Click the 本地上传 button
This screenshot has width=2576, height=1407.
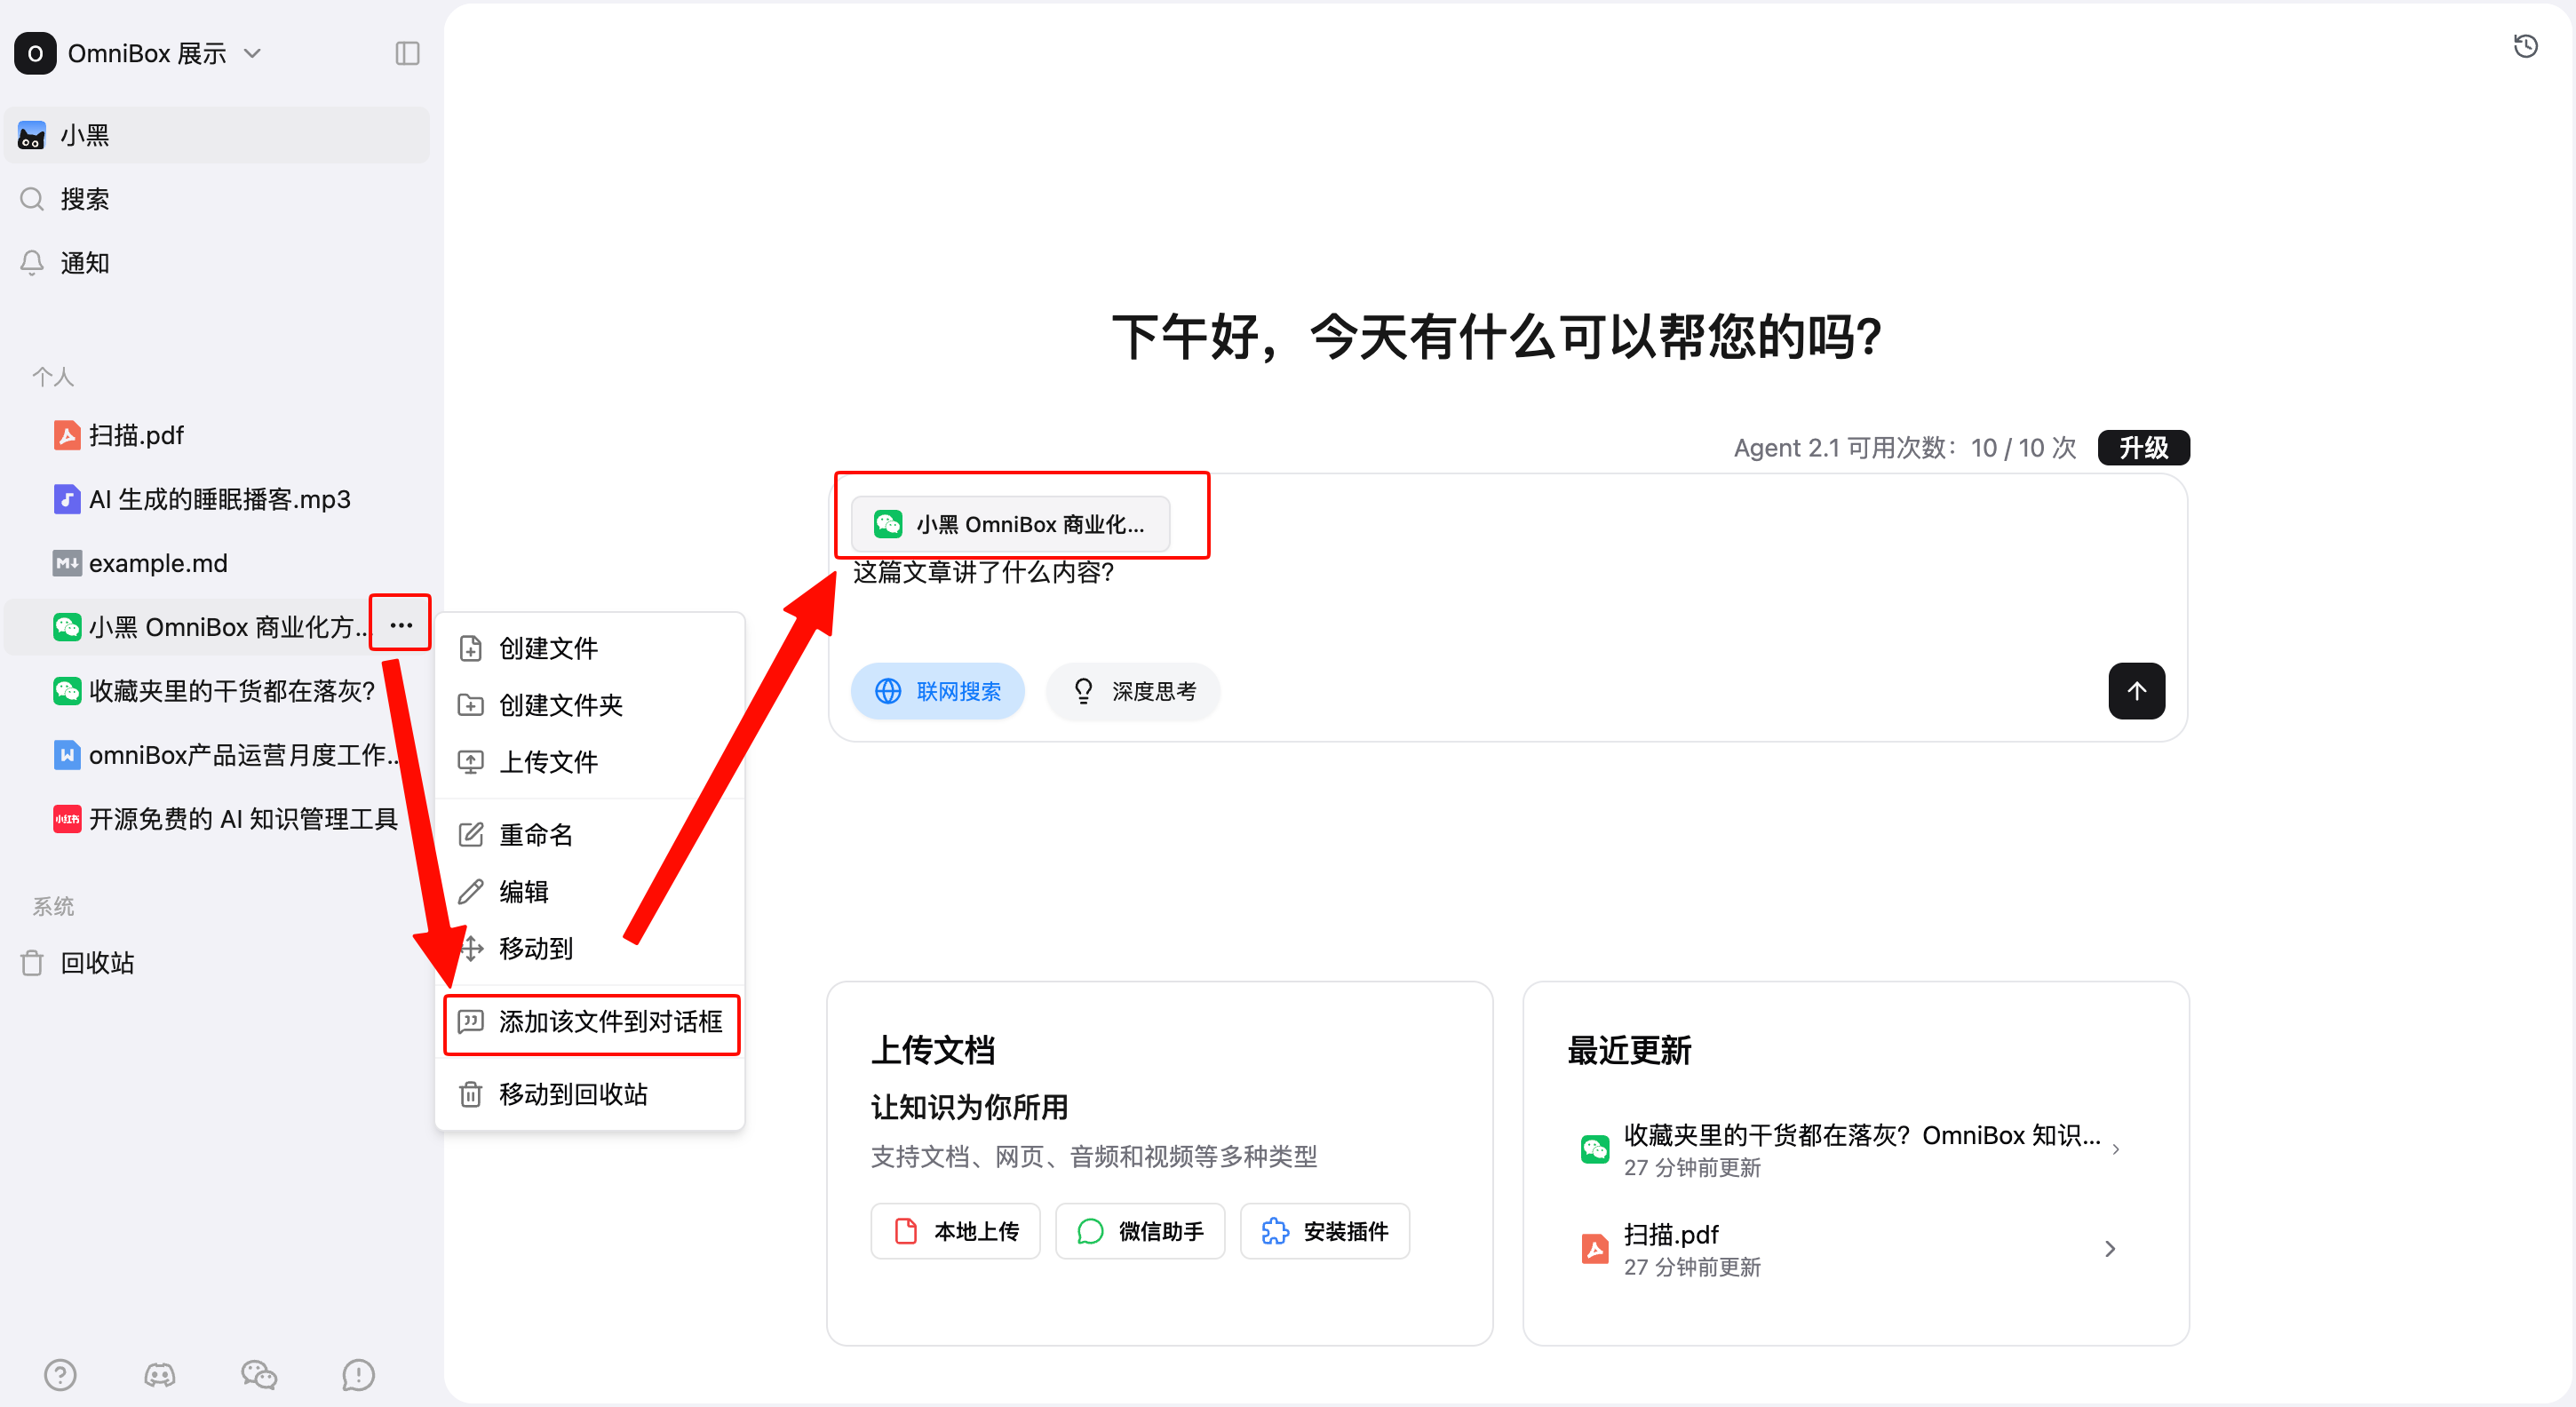point(956,1230)
